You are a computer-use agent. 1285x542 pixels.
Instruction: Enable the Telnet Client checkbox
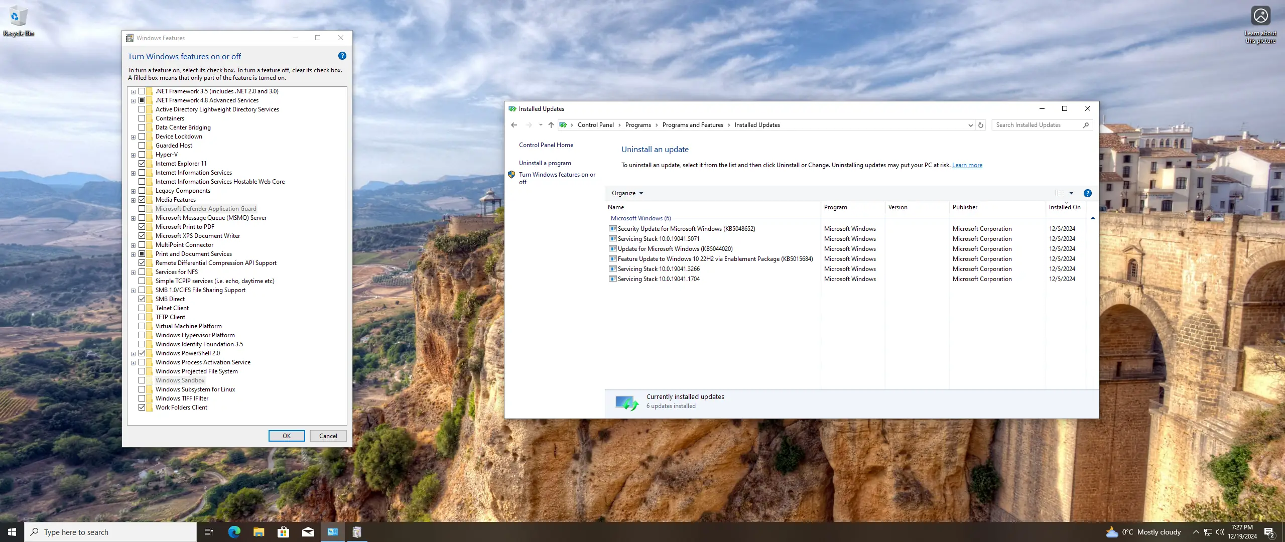[x=142, y=308]
